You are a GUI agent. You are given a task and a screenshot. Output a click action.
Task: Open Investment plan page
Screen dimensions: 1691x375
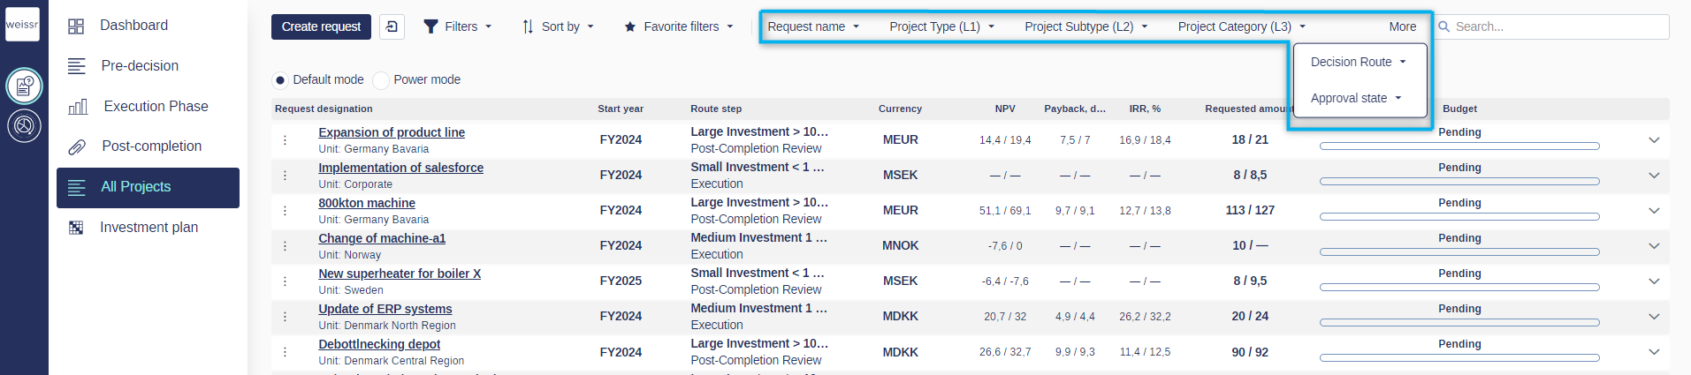coord(148,228)
